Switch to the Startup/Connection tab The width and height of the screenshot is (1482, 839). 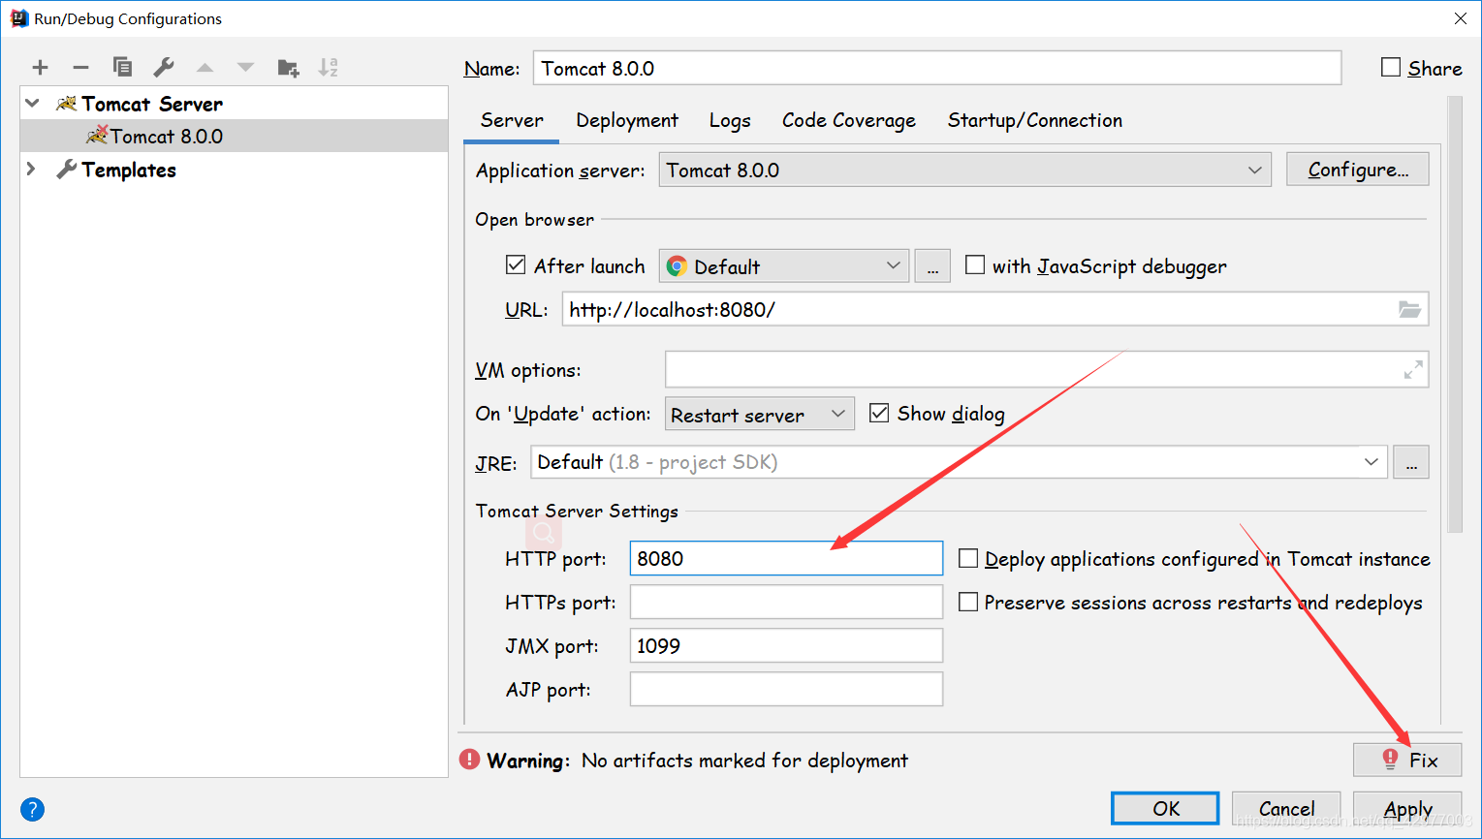pos(1035,120)
